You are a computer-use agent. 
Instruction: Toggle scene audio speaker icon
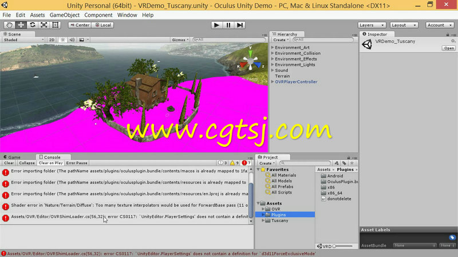(72, 39)
